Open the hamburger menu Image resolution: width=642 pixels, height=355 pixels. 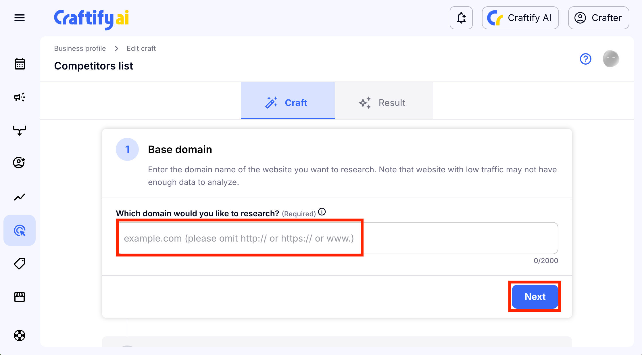coord(20,18)
